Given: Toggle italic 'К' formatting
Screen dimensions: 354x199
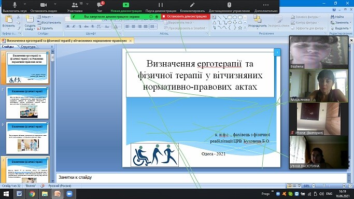Looking at the screenshot, I should [74, 26].
